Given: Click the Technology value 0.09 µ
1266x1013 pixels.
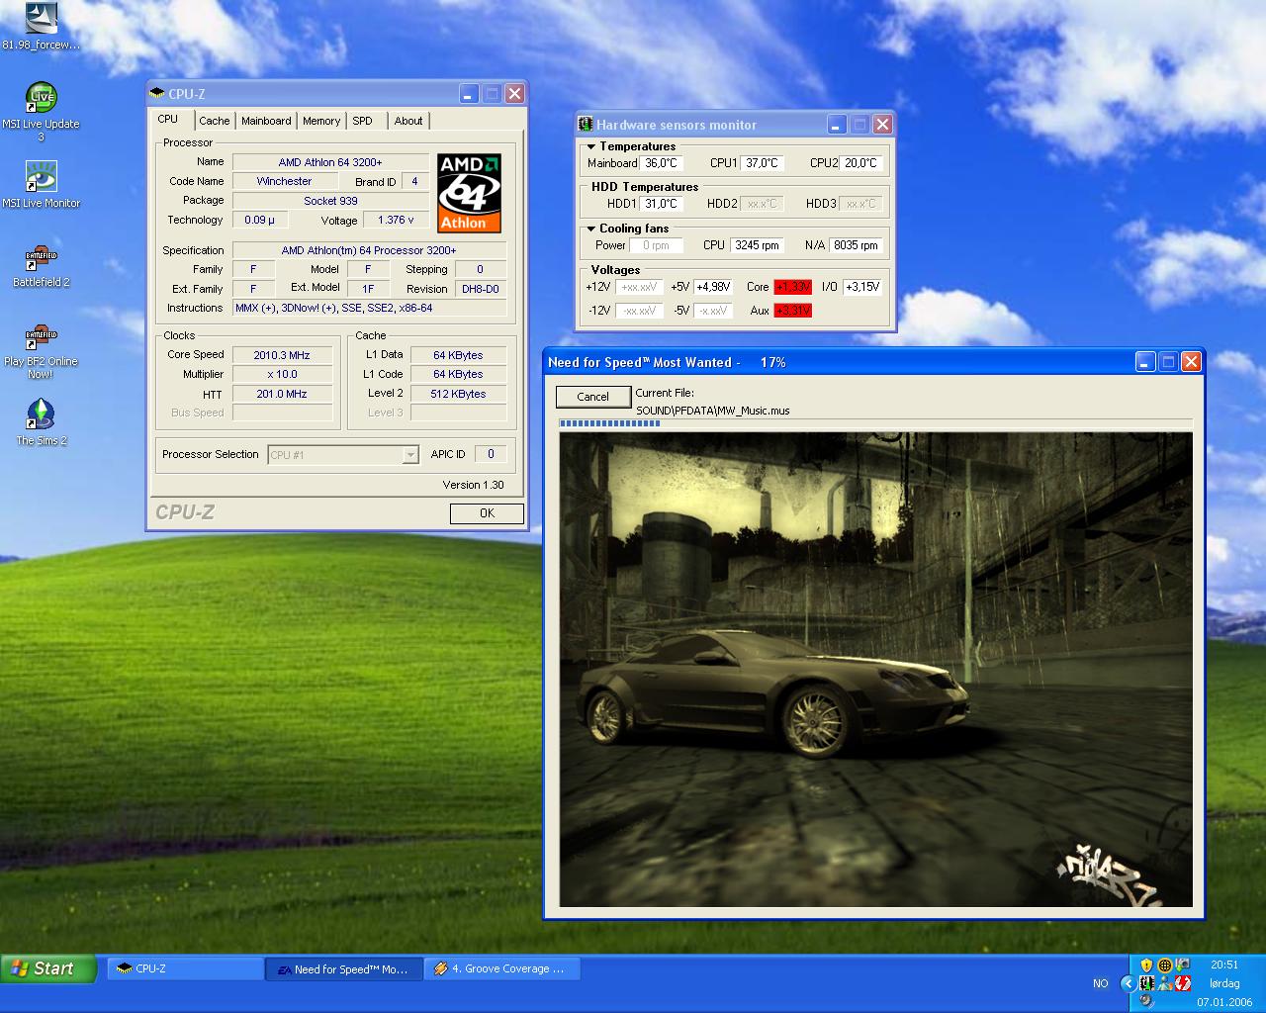Looking at the screenshot, I should pyautogui.click(x=260, y=221).
